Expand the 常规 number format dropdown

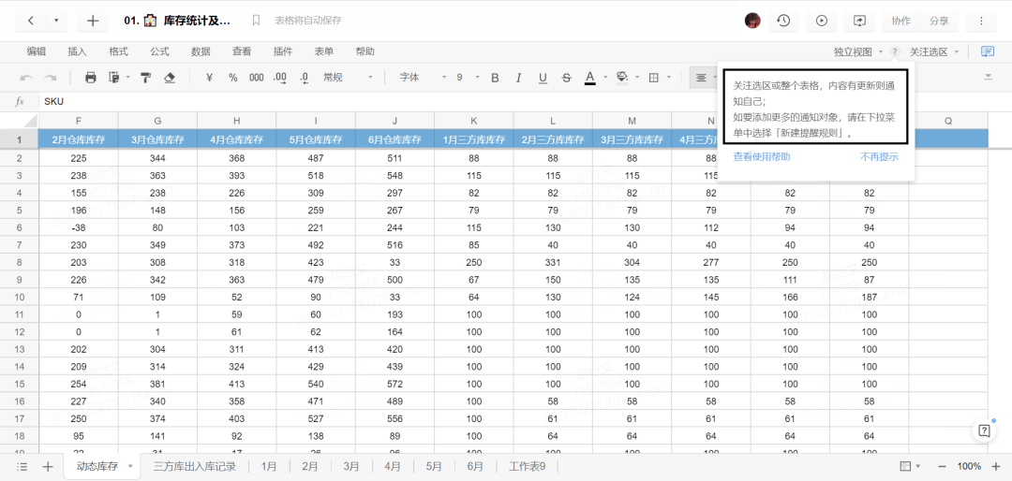pos(349,78)
